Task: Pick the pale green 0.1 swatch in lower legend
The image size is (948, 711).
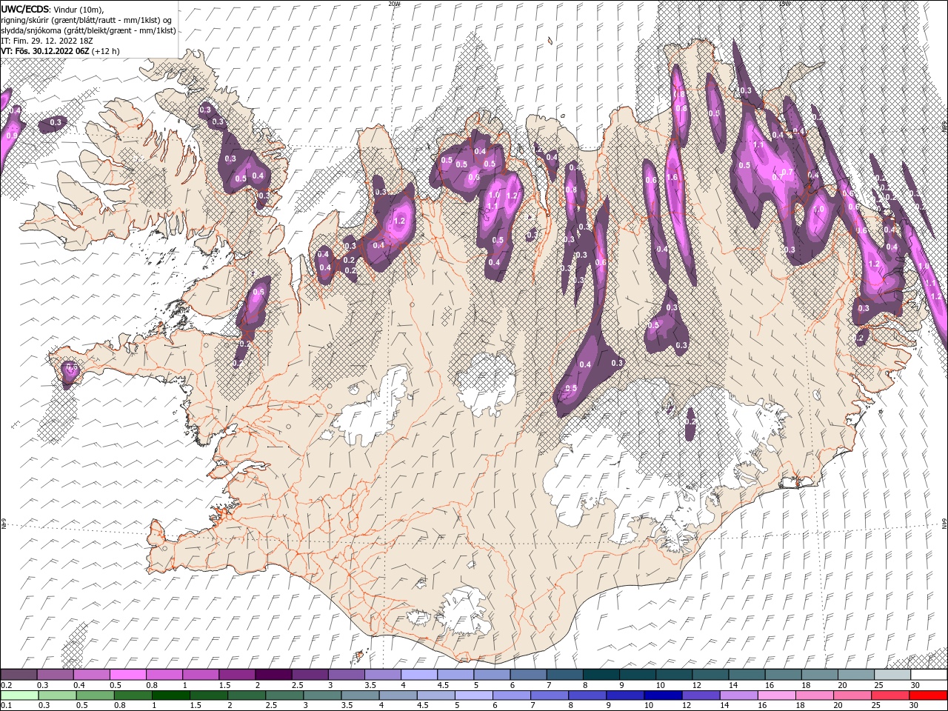Action: click(x=19, y=695)
